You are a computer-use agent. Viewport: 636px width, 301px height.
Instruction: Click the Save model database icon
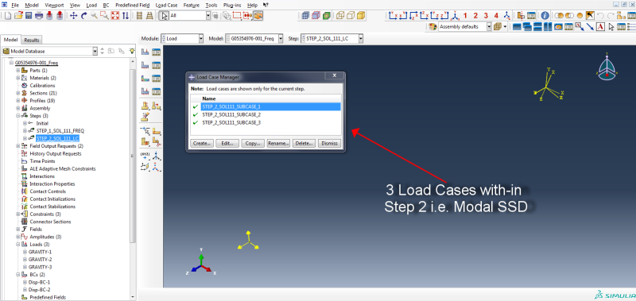[x=29, y=16]
